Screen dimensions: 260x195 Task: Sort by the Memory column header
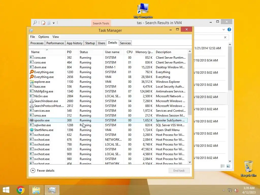(x=144, y=52)
